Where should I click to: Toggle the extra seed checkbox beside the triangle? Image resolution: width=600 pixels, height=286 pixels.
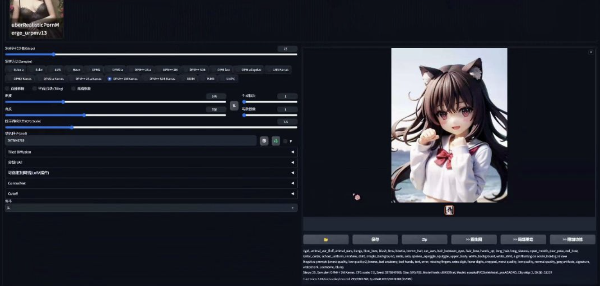285,141
